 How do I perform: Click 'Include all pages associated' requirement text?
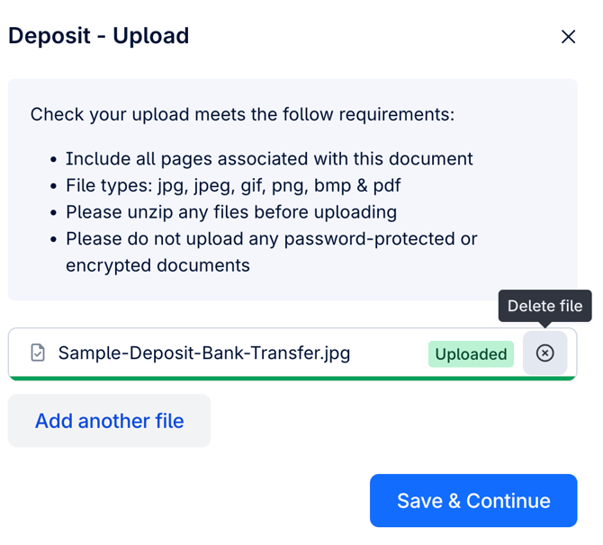click(269, 159)
